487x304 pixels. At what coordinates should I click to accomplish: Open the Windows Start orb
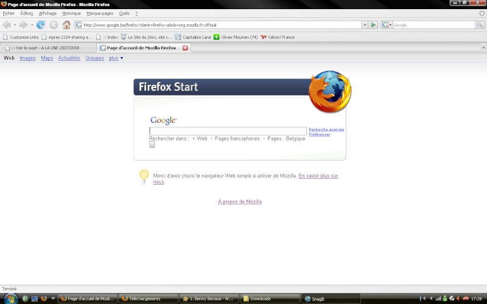(10, 299)
